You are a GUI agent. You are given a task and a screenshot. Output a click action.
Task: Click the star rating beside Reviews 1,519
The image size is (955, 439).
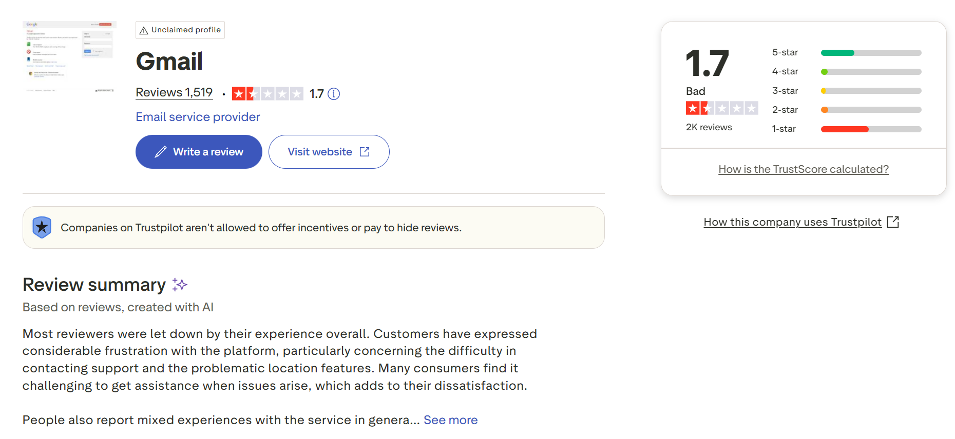click(x=267, y=94)
